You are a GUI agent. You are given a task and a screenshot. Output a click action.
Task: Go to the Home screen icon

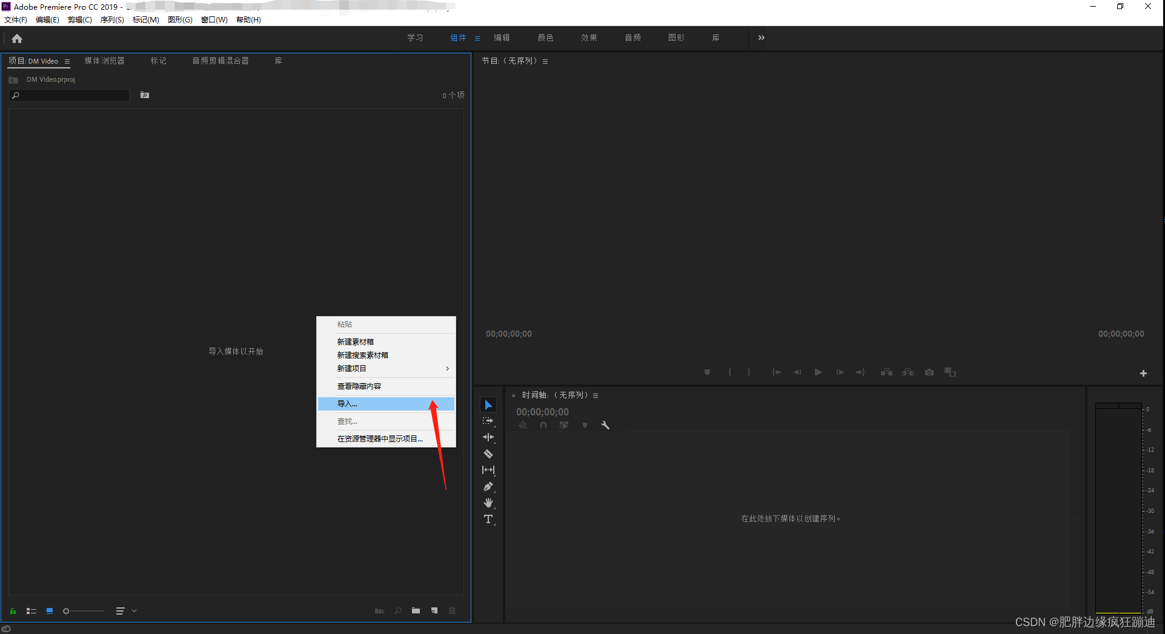[x=17, y=39]
